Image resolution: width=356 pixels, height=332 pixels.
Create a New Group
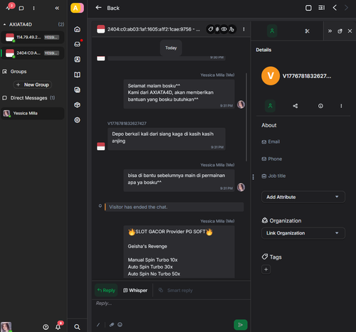33,85
